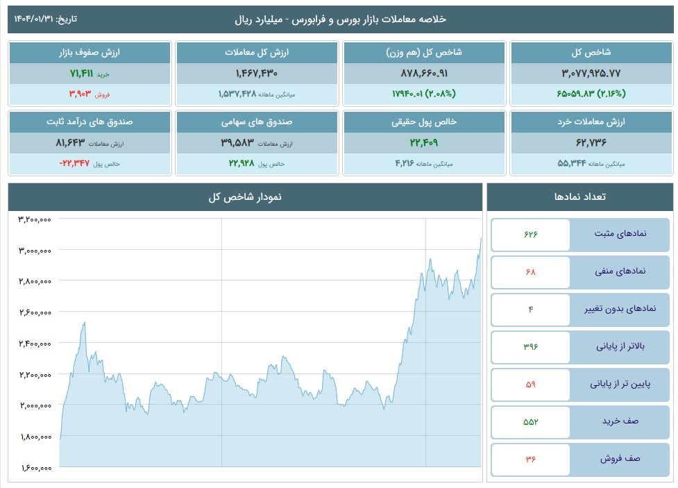Image resolution: width=678 pixels, height=488 pixels.
Task: Click the ارزش صفوف بازار card header
Action: point(90,53)
